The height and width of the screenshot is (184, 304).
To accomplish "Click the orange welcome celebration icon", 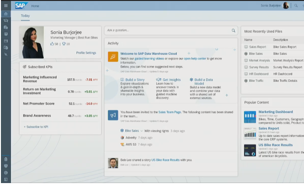I will pos(113,57).
